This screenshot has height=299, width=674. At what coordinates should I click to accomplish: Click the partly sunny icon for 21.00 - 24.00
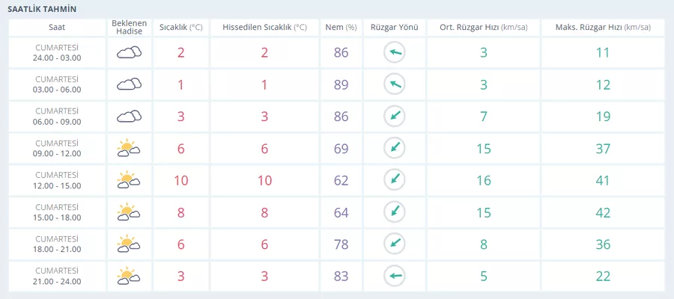[129, 277]
